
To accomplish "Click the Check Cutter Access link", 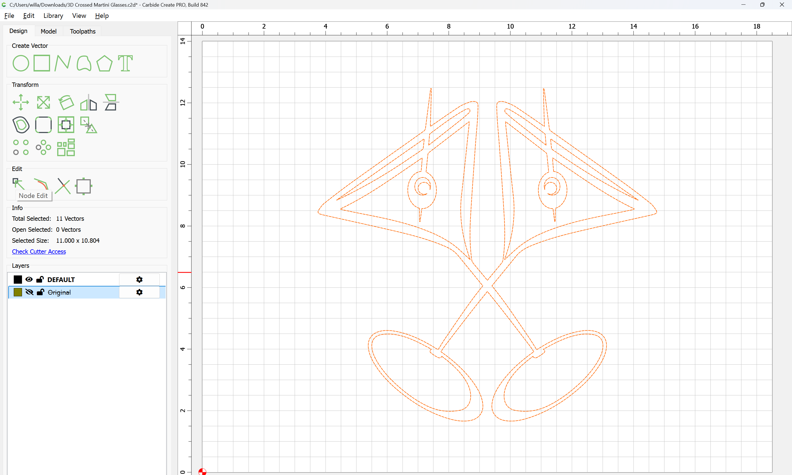I will 39,251.
